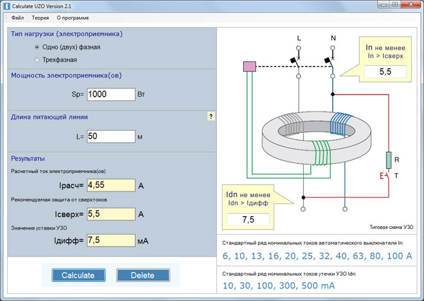Open the Файл menu
The width and height of the screenshot is (424, 301).
tap(17, 16)
